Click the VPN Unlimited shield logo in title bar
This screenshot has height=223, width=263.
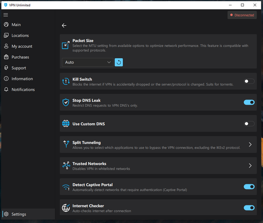[x=5, y=5]
